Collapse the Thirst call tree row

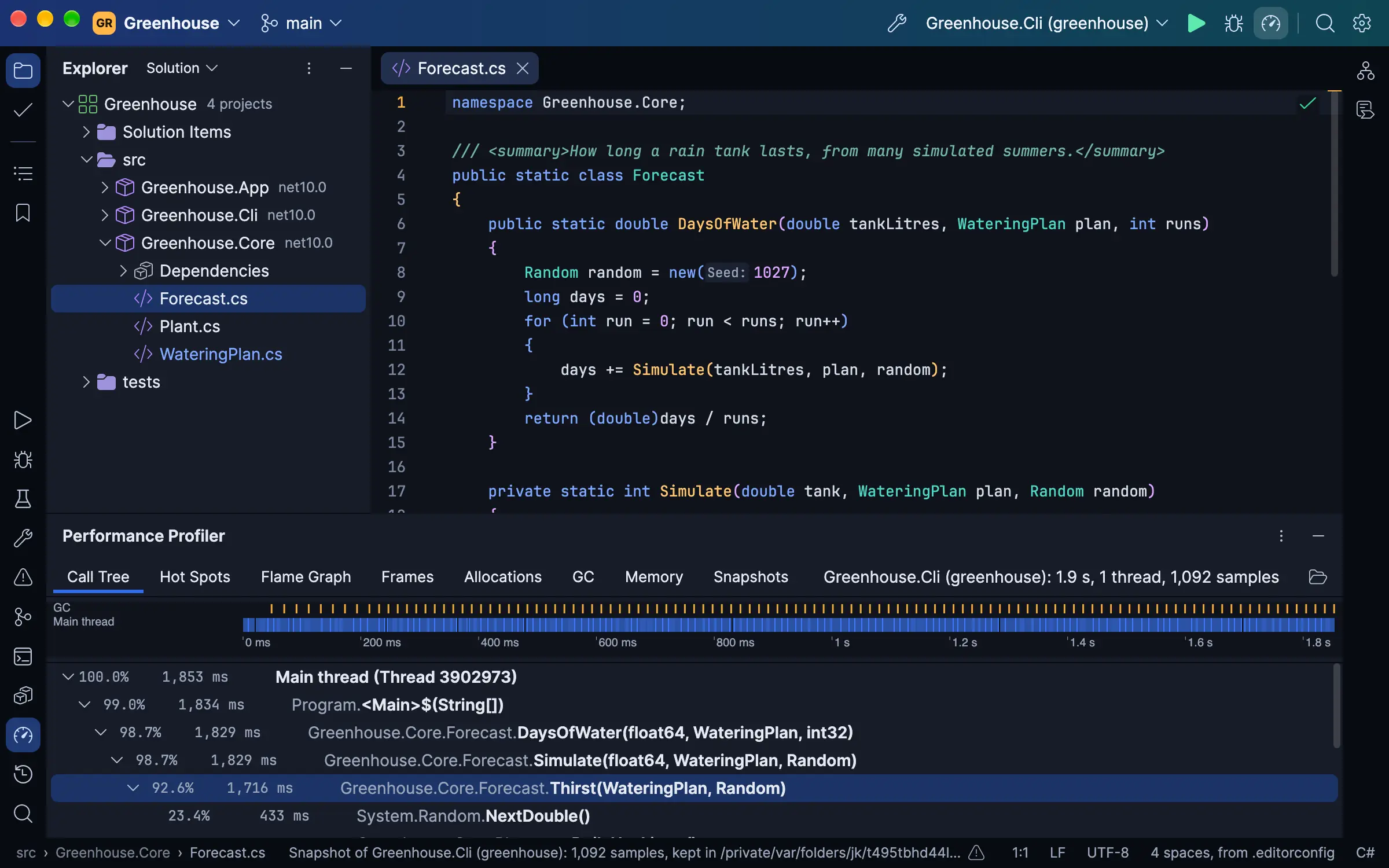[133, 788]
